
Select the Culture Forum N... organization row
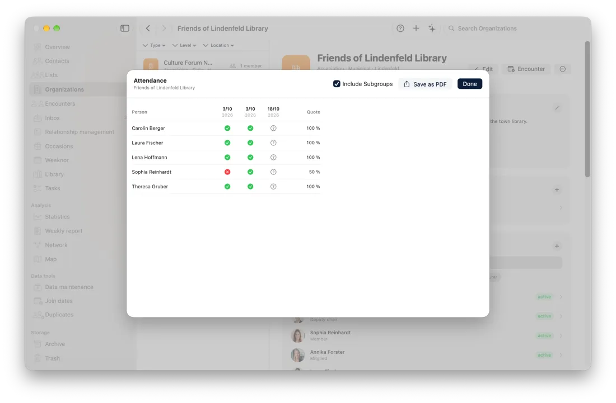click(x=203, y=65)
